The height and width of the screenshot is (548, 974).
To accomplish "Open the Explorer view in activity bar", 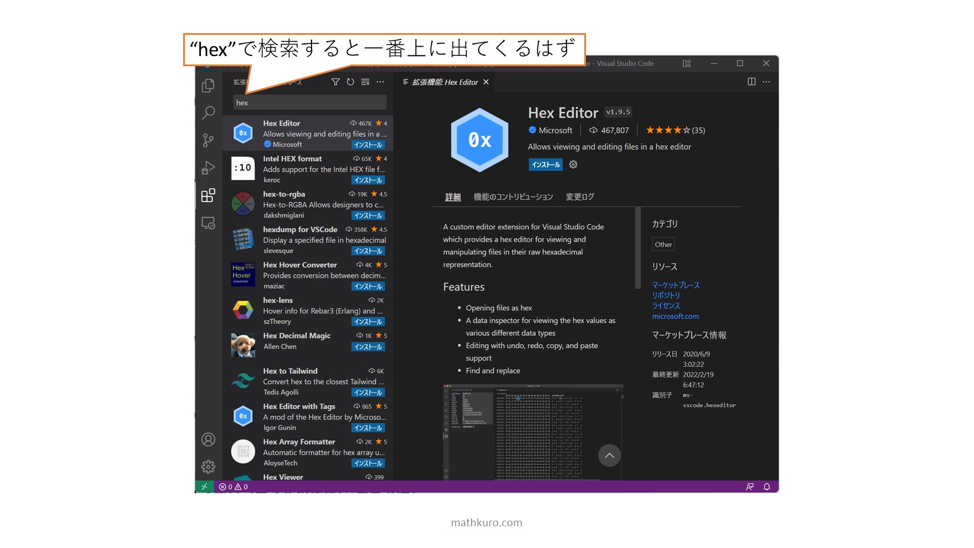I will pyautogui.click(x=208, y=86).
